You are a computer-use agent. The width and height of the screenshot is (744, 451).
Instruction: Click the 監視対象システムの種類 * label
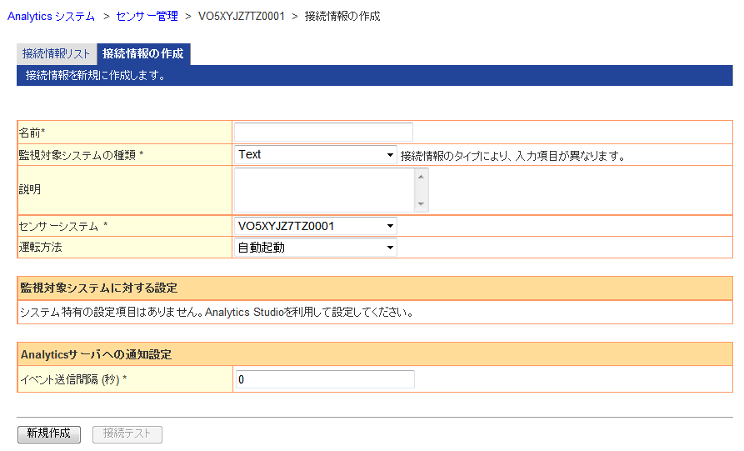click(x=81, y=155)
